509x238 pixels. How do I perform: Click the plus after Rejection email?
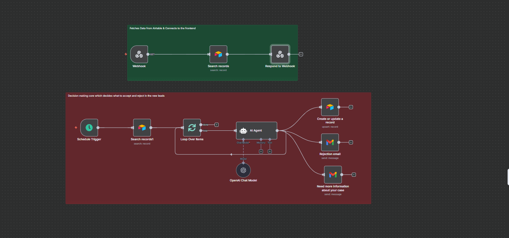click(351, 142)
